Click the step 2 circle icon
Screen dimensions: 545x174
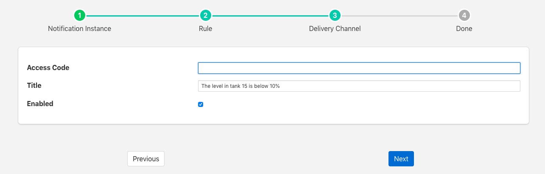click(x=205, y=16)
